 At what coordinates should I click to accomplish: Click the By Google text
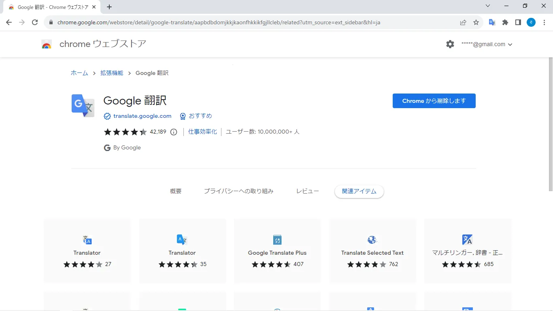[x=127, y=148]
